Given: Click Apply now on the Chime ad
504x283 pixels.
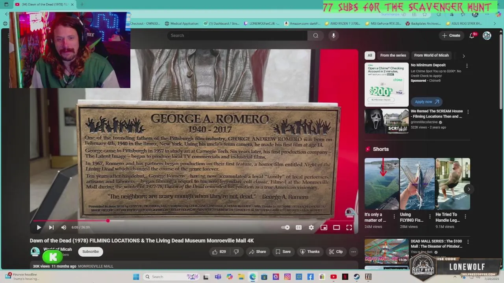Looking at the screenshot, I should tap(426, 102).
